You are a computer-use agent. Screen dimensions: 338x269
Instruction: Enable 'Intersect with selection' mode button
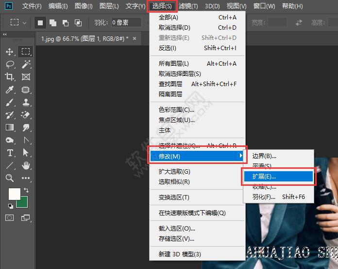tap(78, 23)
